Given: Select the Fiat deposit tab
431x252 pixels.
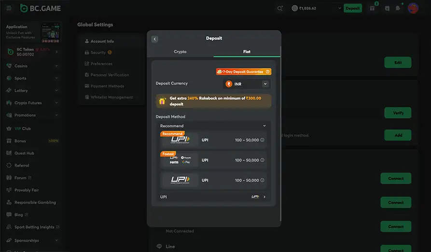Looking at the screenshot, I should click(247, 52).
